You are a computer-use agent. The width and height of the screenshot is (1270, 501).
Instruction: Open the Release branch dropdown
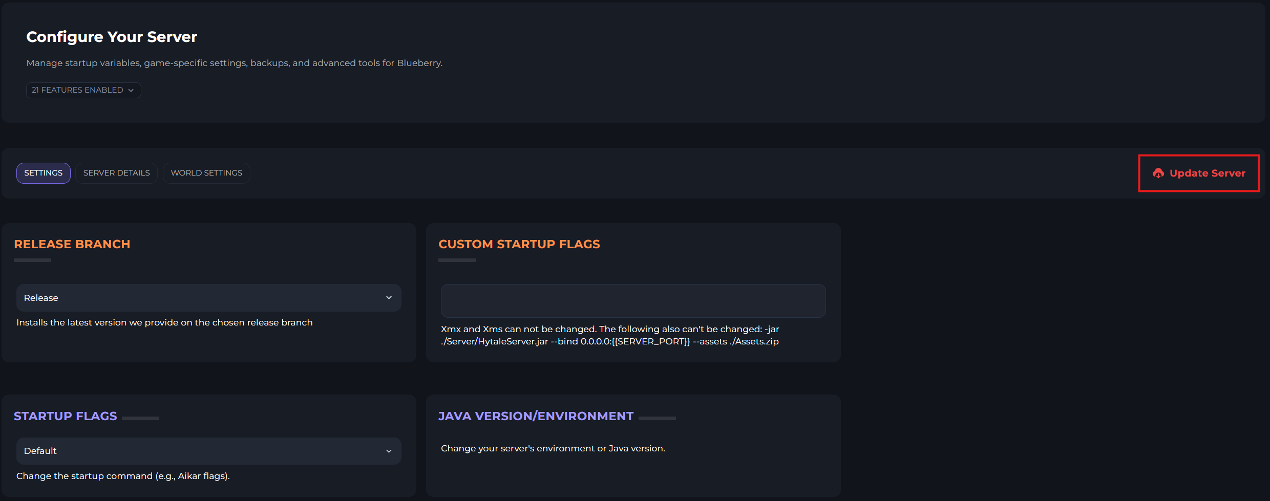click(x=208, y=298)
